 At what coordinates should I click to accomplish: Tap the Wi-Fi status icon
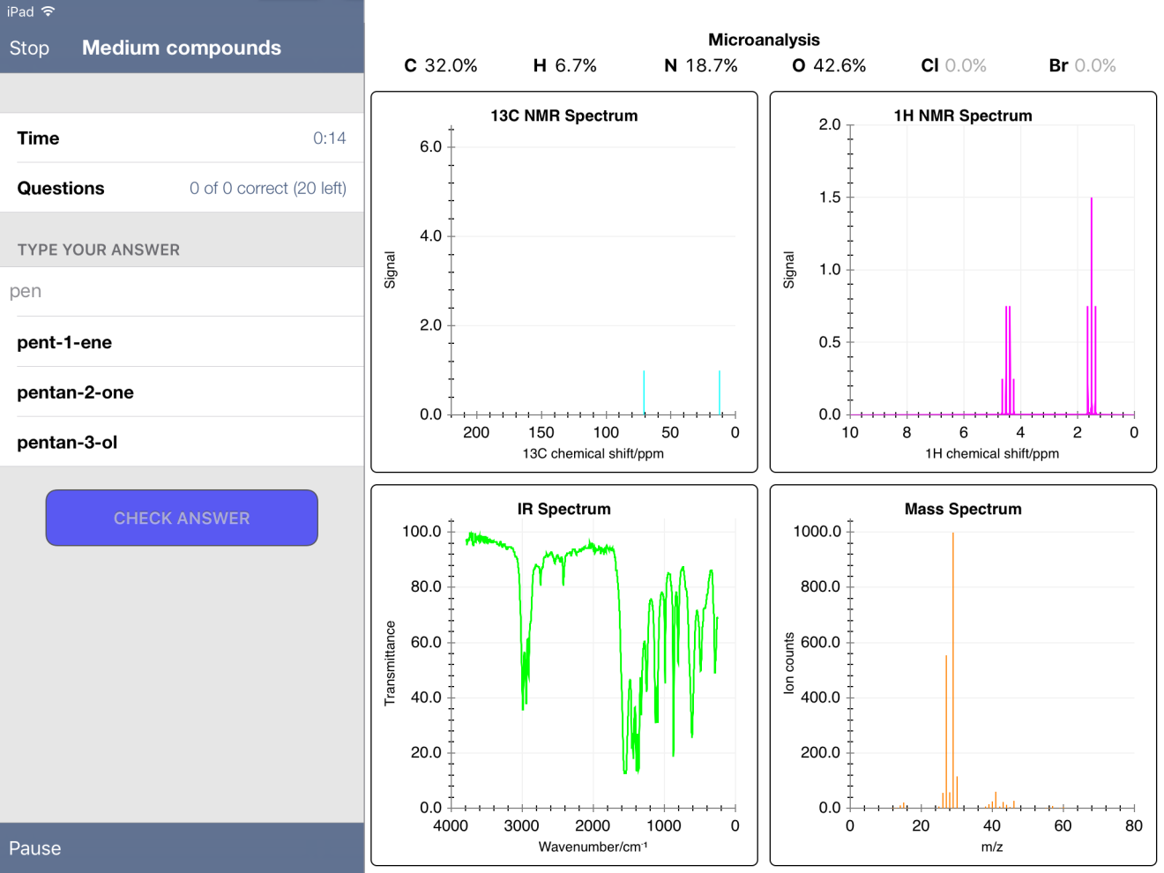click(x=48, y=11)
